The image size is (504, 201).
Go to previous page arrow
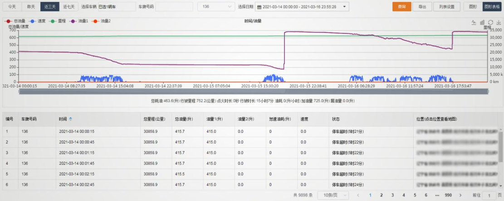[x=358, y=195]
